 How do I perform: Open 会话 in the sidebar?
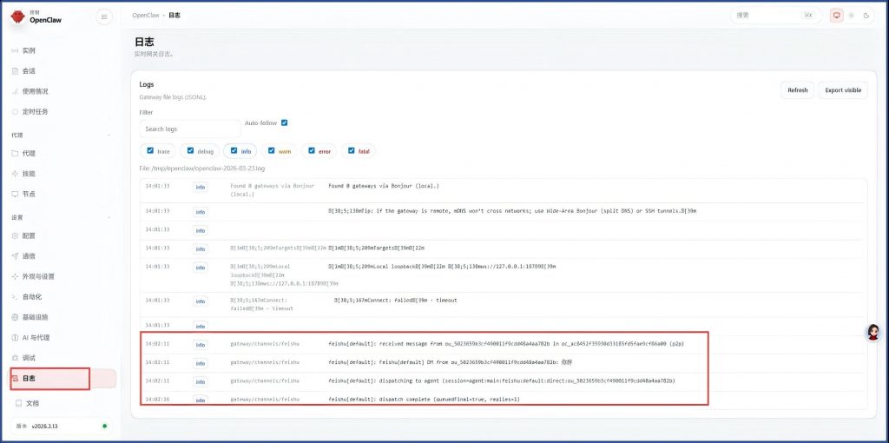click(29, 70)
